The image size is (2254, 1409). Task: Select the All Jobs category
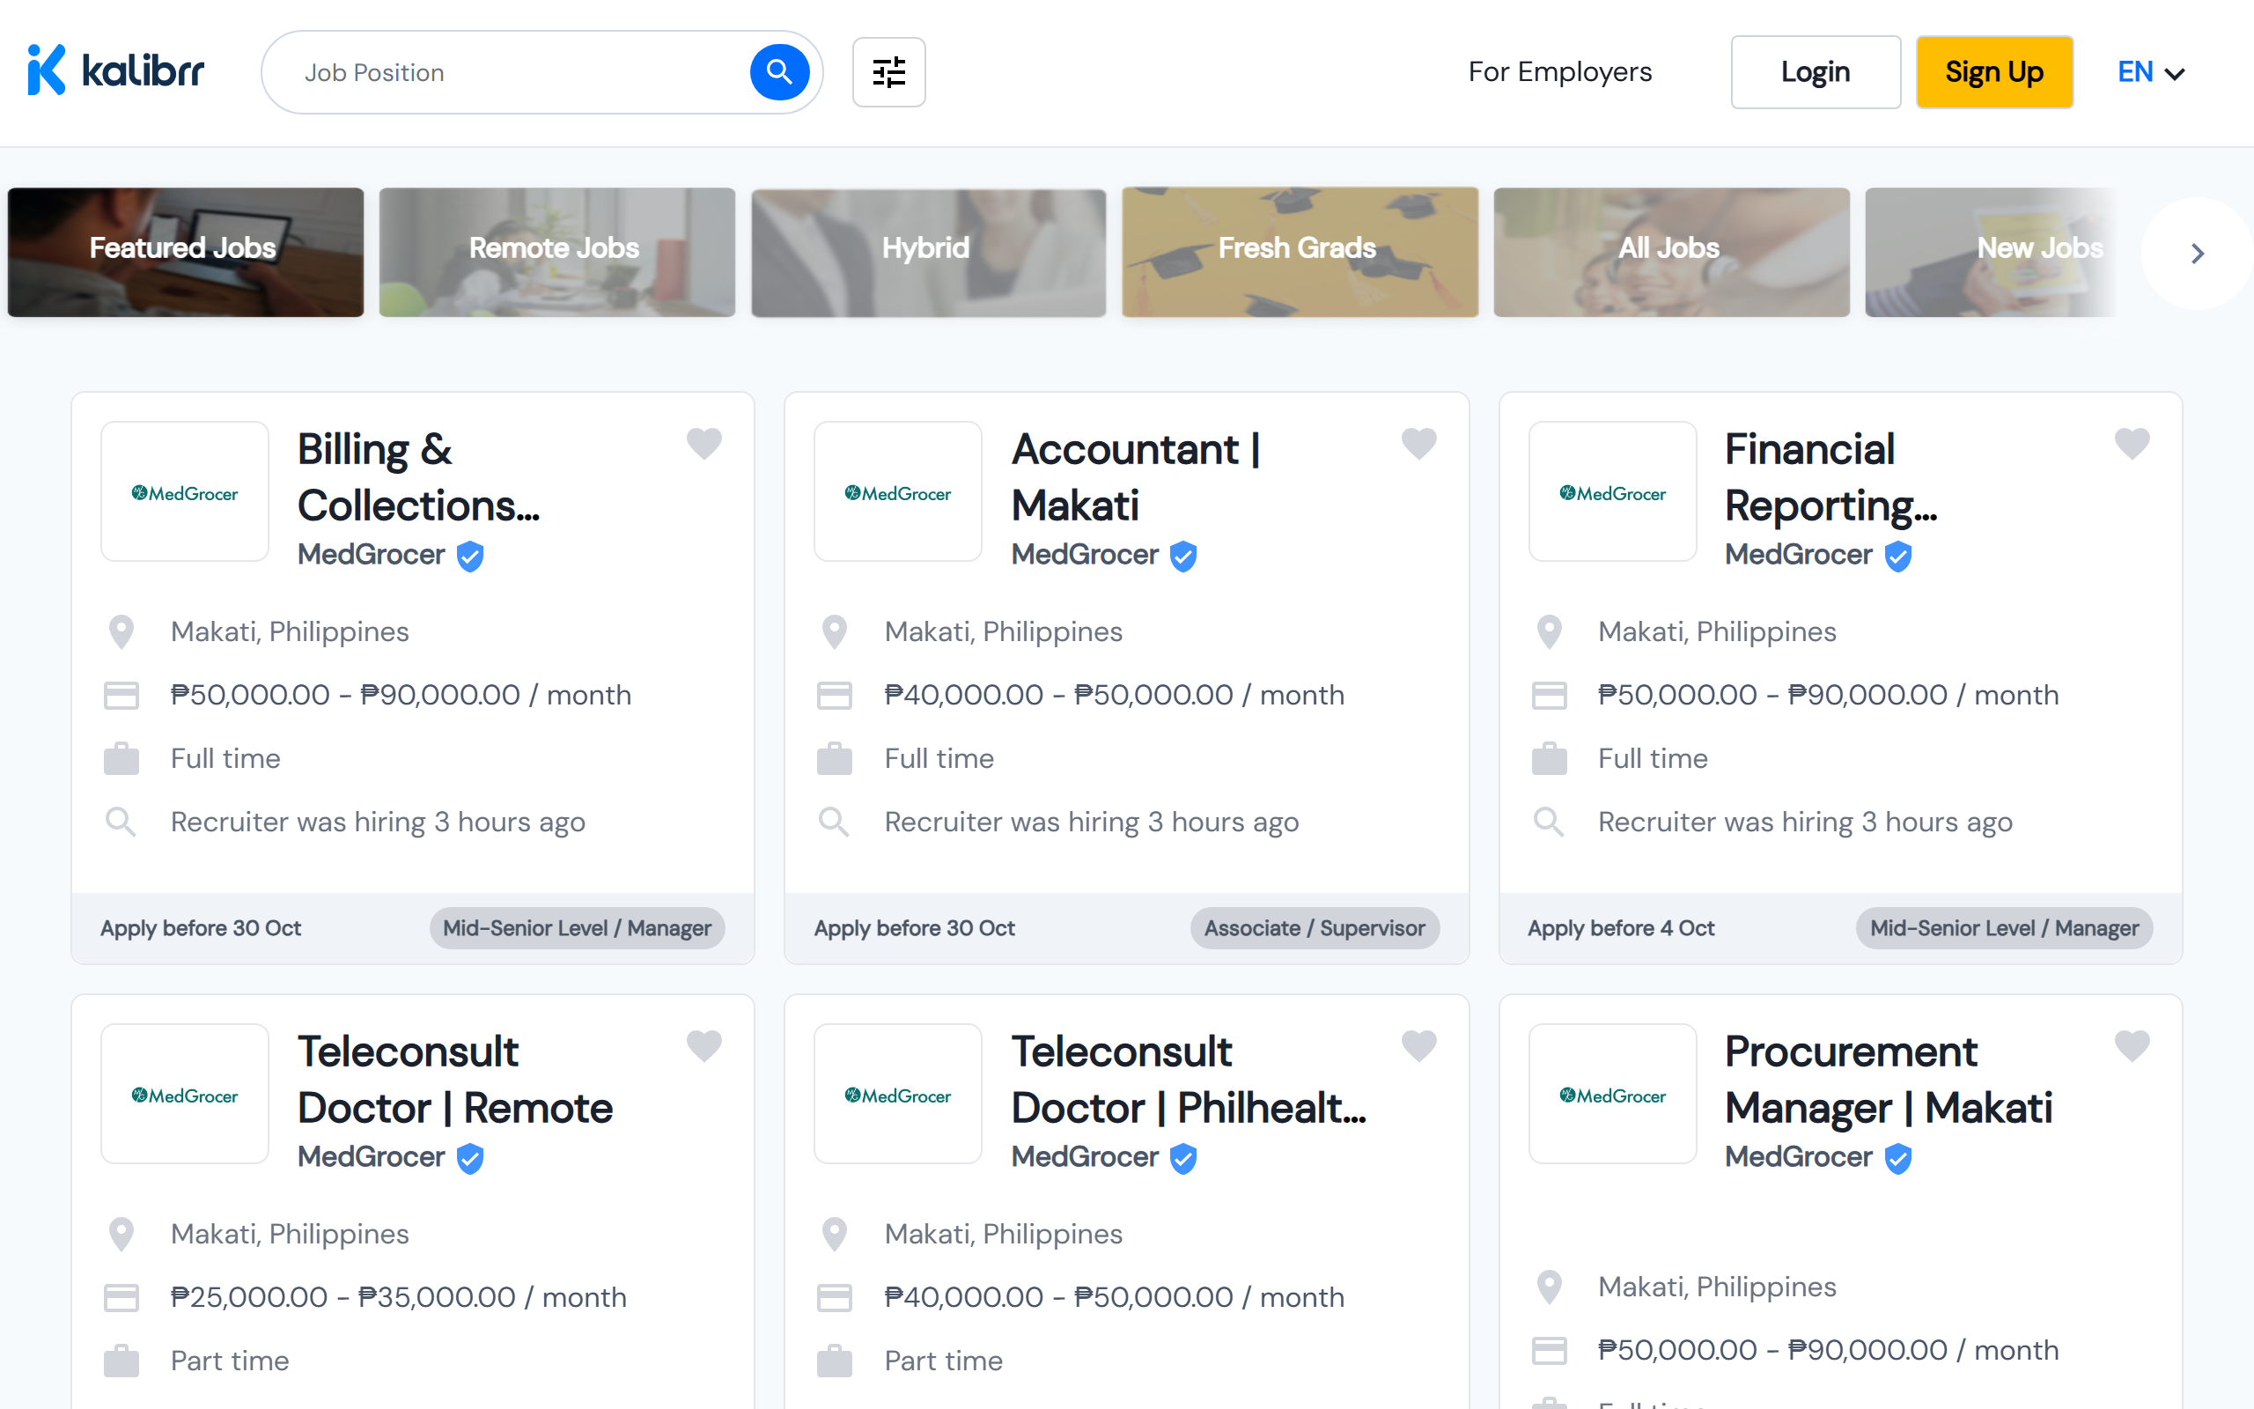point(1672,252)
